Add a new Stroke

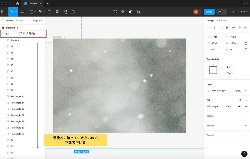[x=246, y=116]
